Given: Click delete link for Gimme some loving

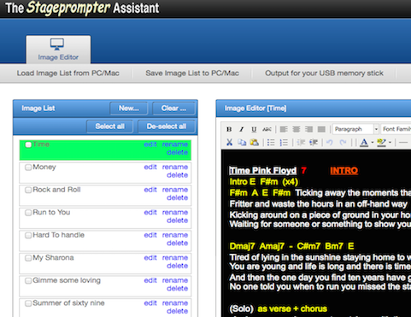Looking at the screenshot, I should [x=177, y=289].
